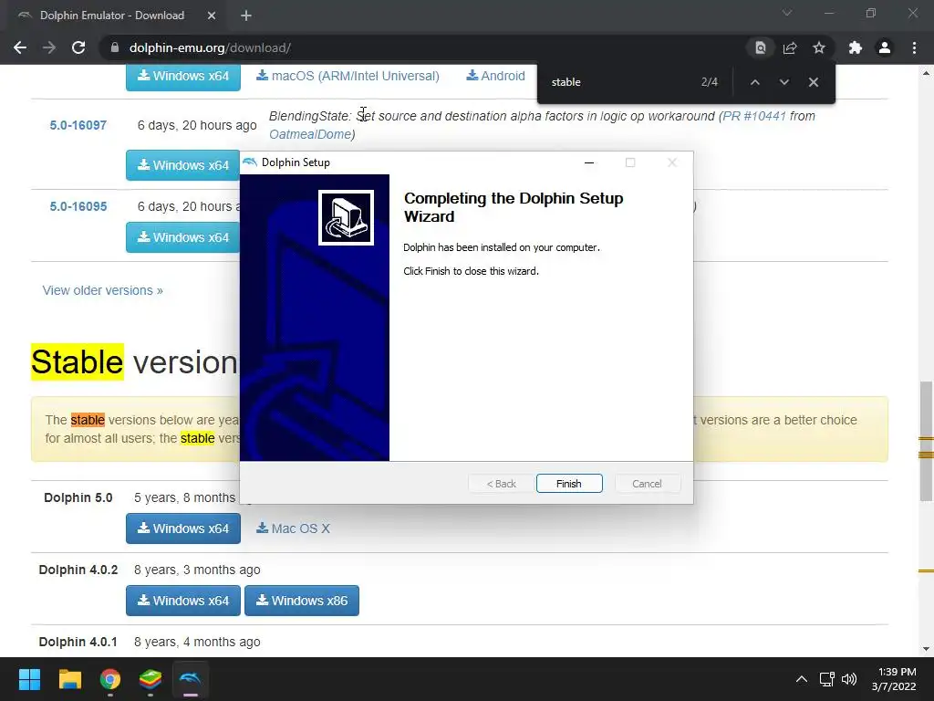Image resolution: width=934 pixels, height=701 pixels.
Task: Click the scrollbar down arrow
Action: click(x=926, y=649)
